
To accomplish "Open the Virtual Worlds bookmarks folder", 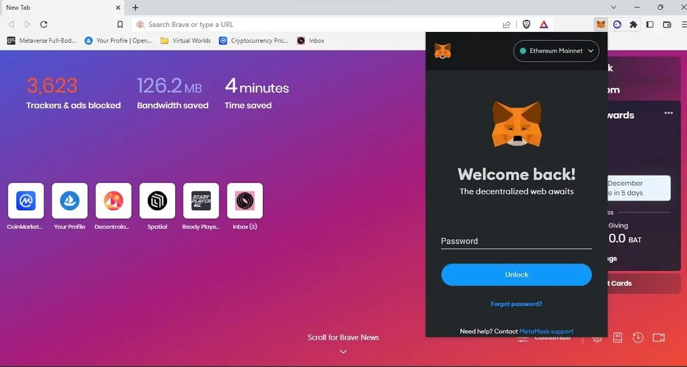I will click(x=184, y=40).
